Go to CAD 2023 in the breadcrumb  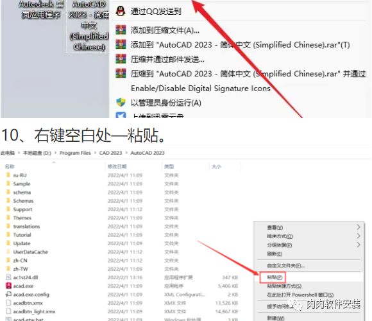[110, 153]
